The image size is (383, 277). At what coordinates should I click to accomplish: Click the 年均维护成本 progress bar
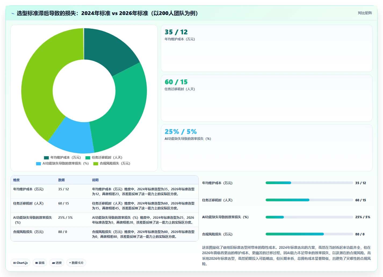click(x=309, y=183)
